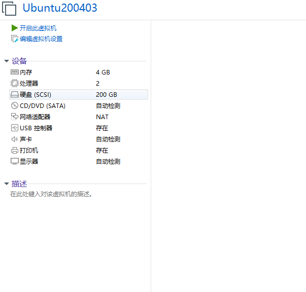This screenshot has height=292, width=306.
Task: Select the 显示器 device label
Action: click(29, 161)
